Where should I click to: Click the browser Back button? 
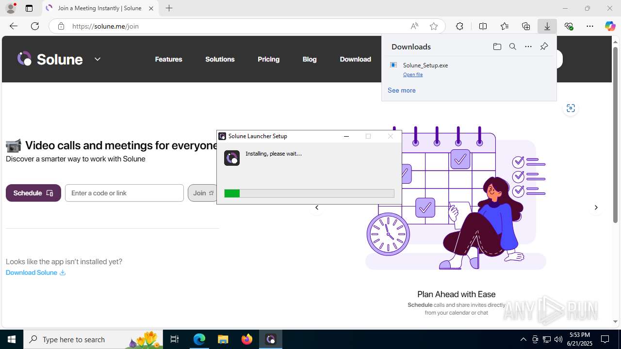coord(14,26)
